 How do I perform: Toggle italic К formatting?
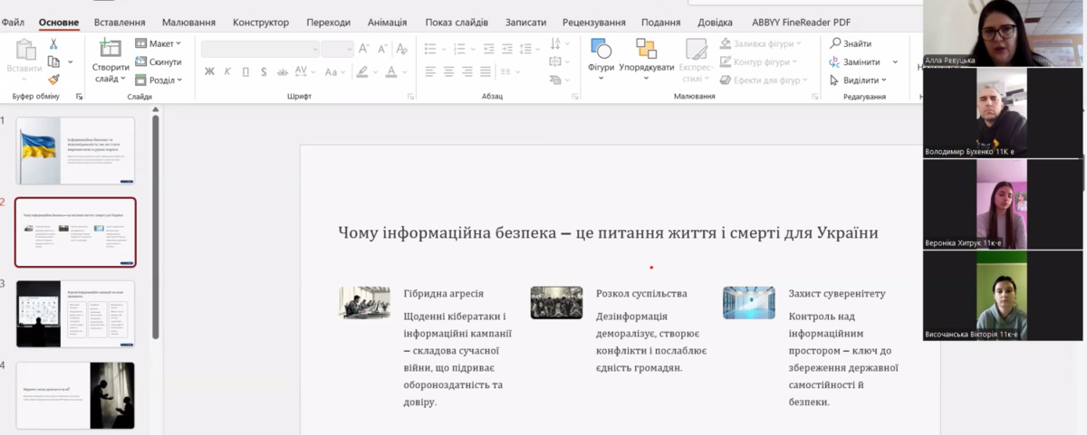(228, 71)
